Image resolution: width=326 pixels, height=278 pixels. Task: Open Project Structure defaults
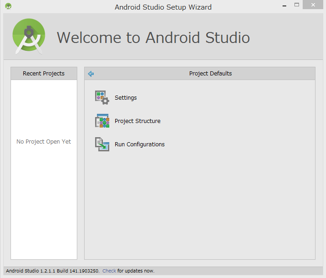click(x=138, y=121)
